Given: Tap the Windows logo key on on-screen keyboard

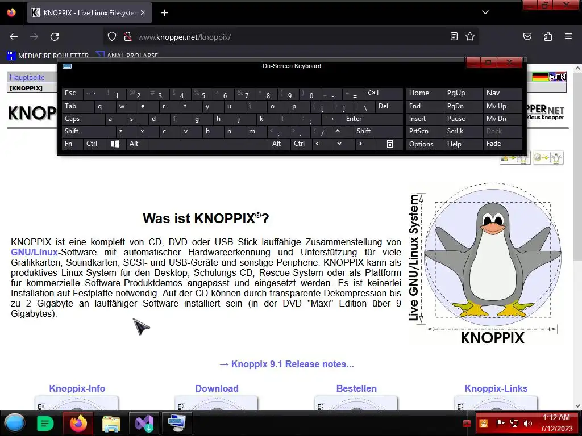Looking at the screenshot, I should pos(115,144).
